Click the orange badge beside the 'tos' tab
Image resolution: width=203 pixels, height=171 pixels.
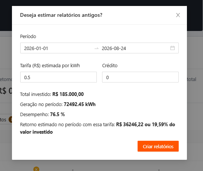tap(10, 119)
